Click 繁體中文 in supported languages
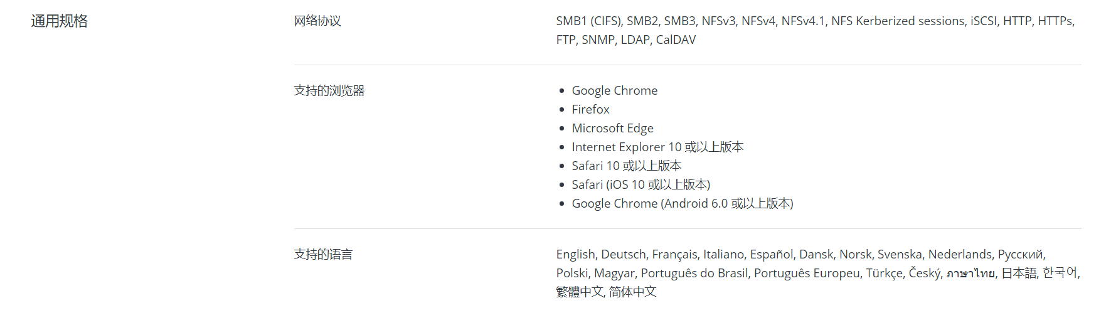This screenshot has width=1111, height=335. coord(579,292)
